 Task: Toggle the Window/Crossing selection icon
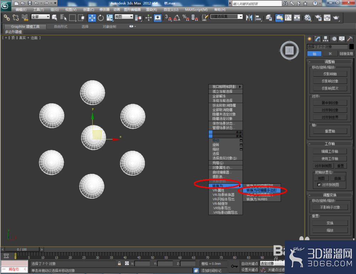pyautogui.click(x=81, y=17)
